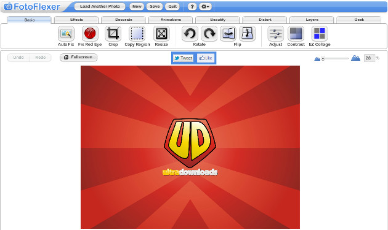Switch to the Effects tab
The image size is (388, 230).
(x=76, y=20)
